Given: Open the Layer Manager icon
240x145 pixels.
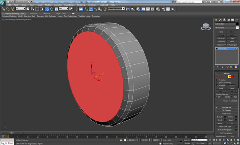Looking at the screenshot, I should click(x=138, y=9).
